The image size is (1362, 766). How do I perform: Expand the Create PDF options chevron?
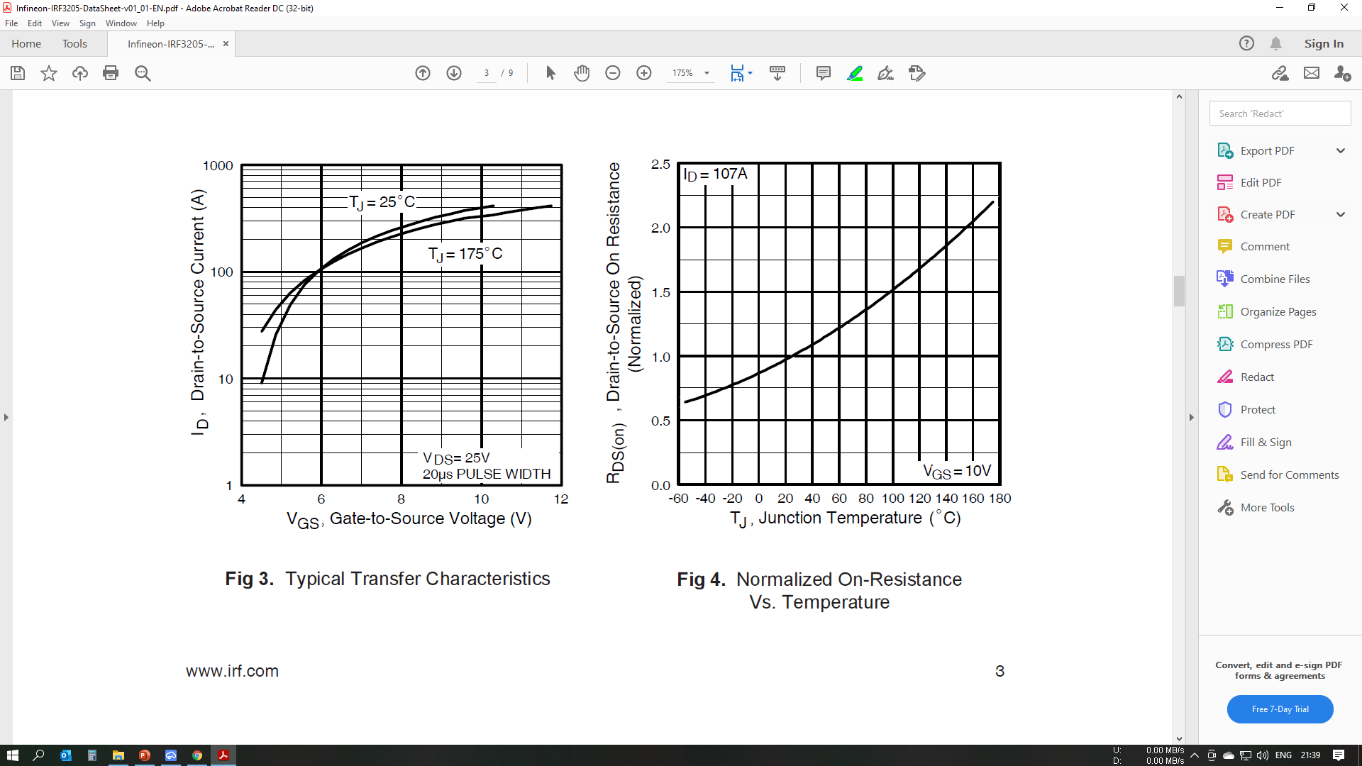pyautogui.click(x=1341, y=214)
